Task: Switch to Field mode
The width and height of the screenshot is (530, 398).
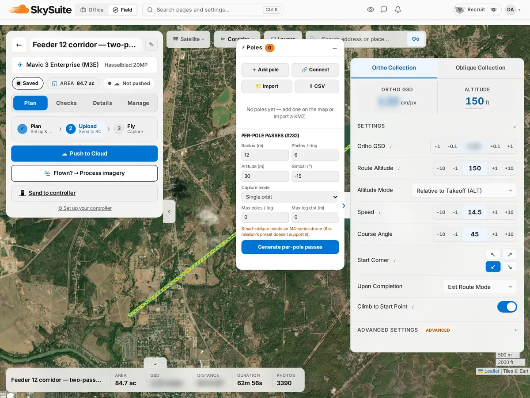Action: click(x=122, y=10)
